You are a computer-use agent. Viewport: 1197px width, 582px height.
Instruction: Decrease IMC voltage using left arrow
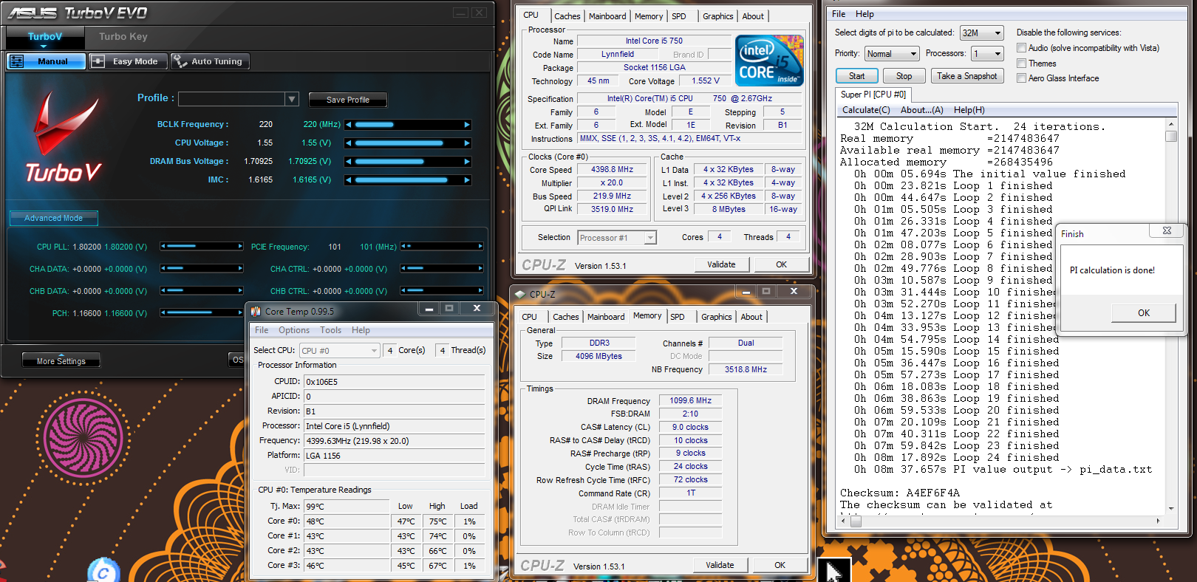[x=349, y=180]
